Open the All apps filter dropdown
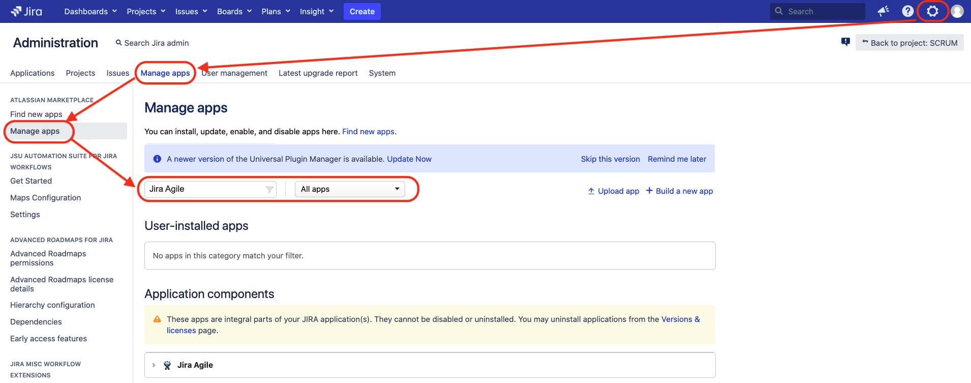 pyautogui.click(x=350, y=189)
